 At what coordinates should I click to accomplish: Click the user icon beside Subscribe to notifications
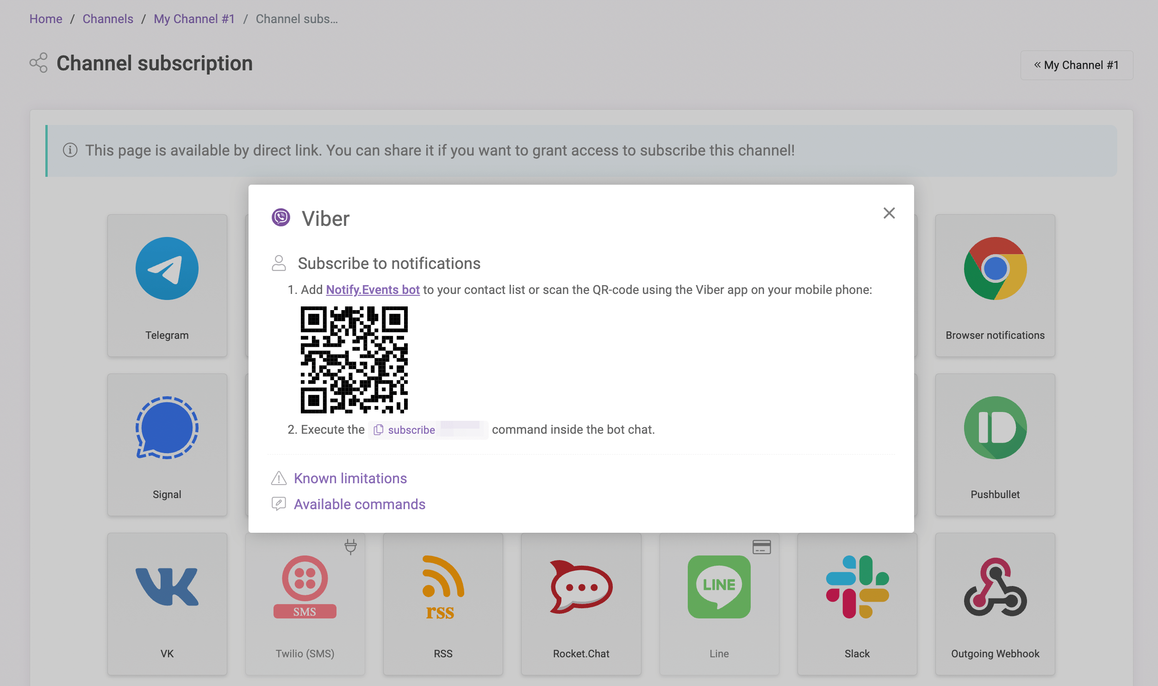(279, 263)
